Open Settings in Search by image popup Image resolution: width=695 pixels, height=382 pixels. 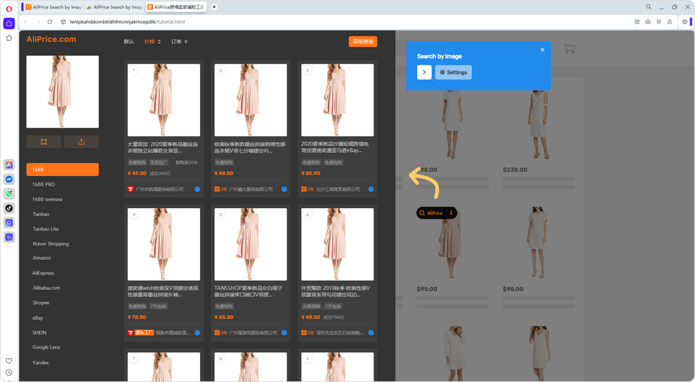[453, 72]
